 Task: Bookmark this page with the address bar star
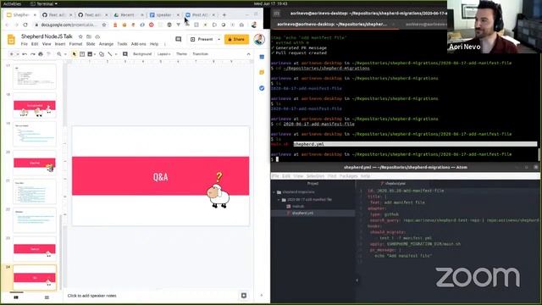click(104, 25)
